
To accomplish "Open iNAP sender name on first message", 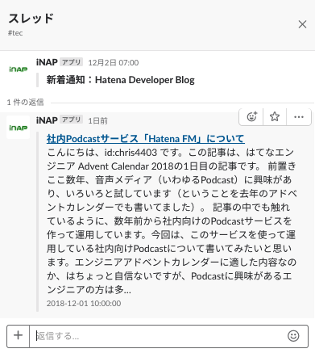I will coord(47,62).
